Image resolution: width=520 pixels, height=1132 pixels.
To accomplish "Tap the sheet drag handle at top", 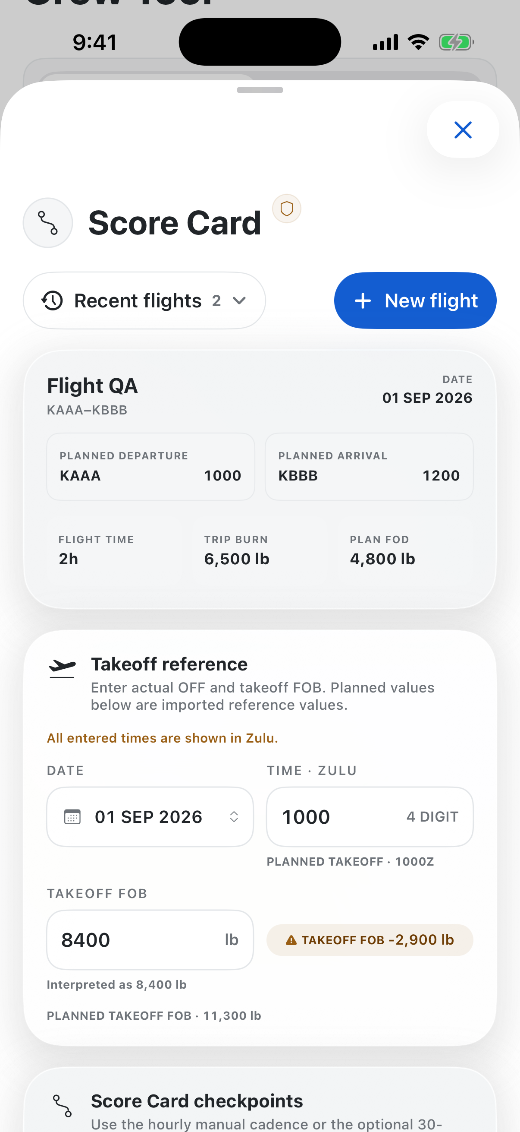I will tap(260, 90).
